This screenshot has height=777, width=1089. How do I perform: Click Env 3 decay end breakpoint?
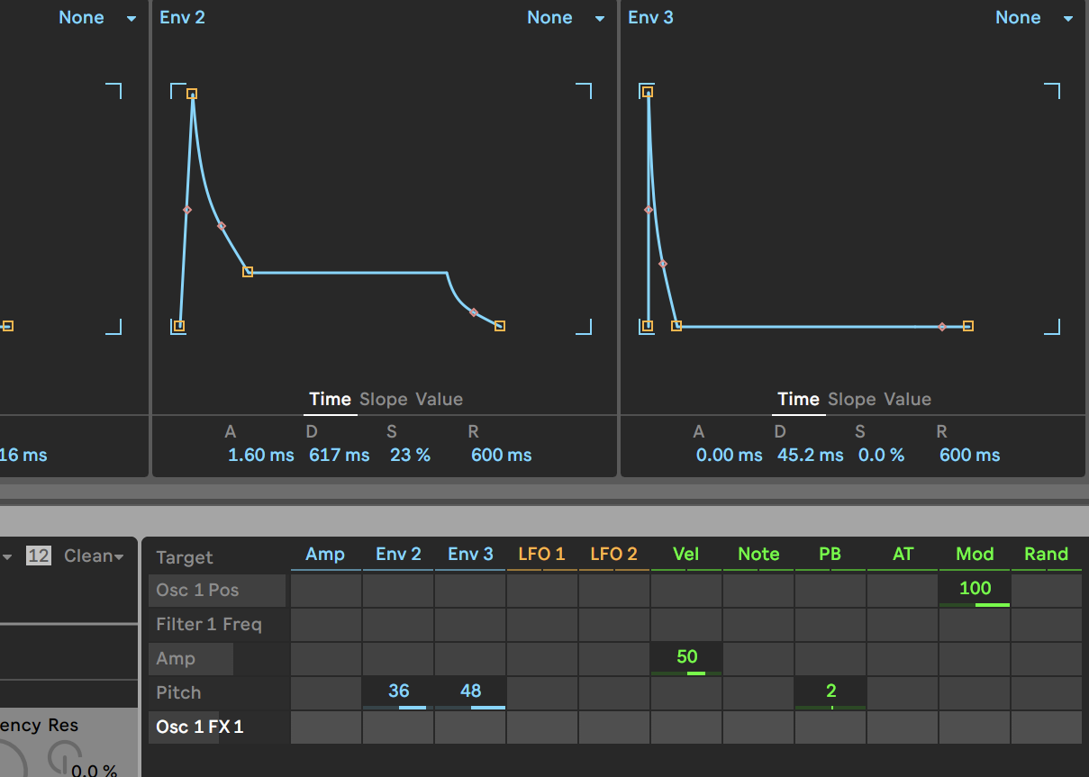676,326
